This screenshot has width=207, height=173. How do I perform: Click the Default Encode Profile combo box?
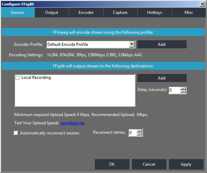pos(91,44)
